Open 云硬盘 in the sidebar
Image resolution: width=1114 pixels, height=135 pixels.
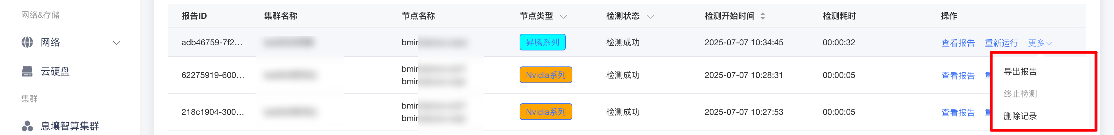point(55,72)
